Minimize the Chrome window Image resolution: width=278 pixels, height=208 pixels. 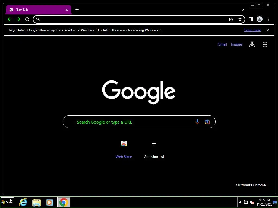(252, 5)
